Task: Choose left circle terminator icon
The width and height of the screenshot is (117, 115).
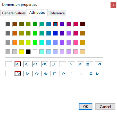Action: click(x=63, y=64)
